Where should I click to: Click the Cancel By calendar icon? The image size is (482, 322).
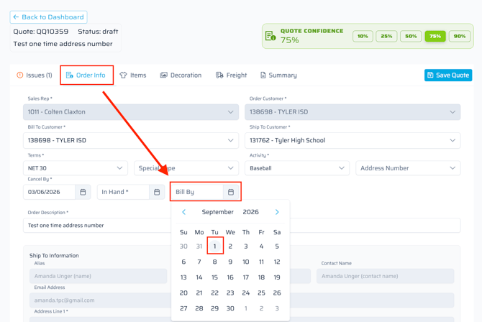tap(83, 192)
